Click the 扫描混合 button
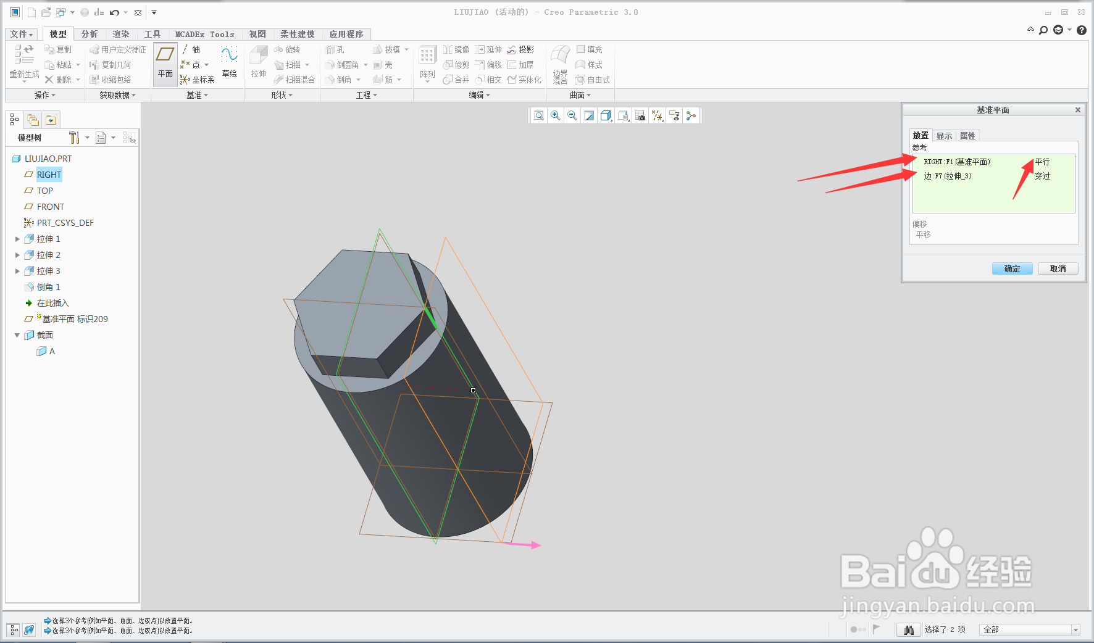The height and width of the screenshot is (643, 1094). (x=294, y=80)
